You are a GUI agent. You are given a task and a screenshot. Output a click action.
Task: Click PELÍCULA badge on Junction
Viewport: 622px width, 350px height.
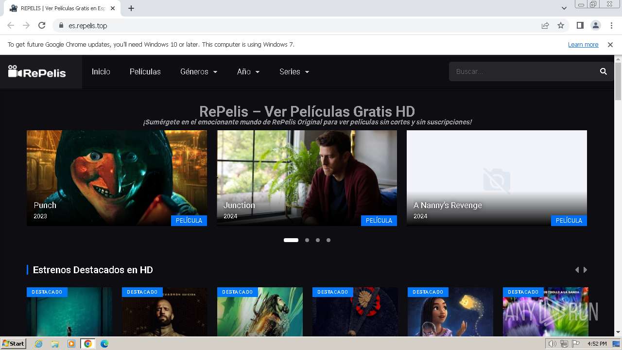[x=379, y=221]
